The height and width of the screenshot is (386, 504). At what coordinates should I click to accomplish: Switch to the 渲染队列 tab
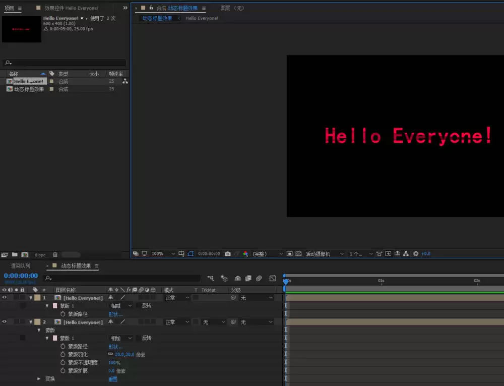click(20, 266)
